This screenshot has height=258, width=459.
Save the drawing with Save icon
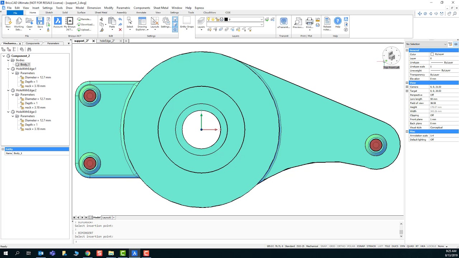40,21
